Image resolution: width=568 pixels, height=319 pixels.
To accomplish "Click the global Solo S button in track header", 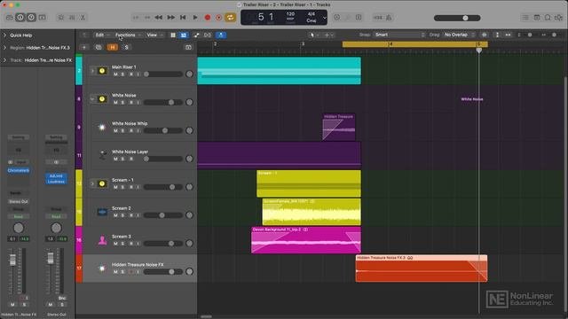I will (x=126, y=47).
